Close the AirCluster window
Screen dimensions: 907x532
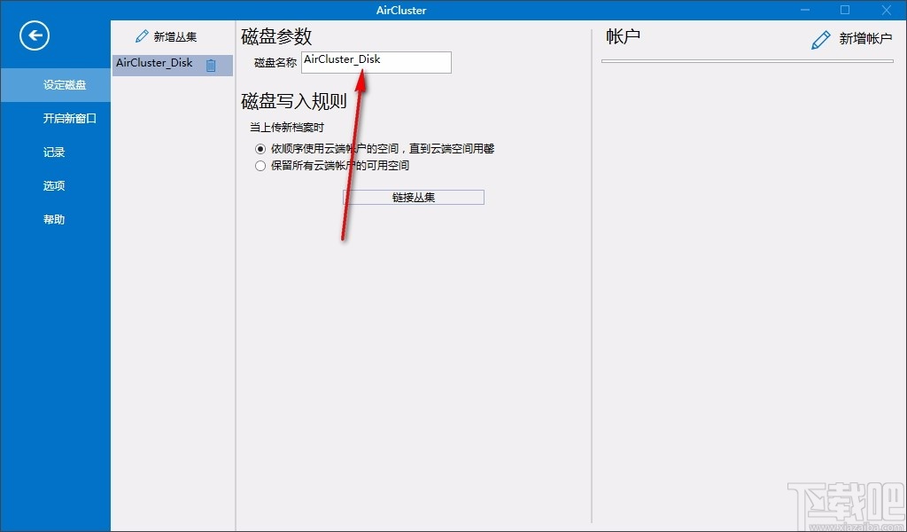click(x=886, y=10)
